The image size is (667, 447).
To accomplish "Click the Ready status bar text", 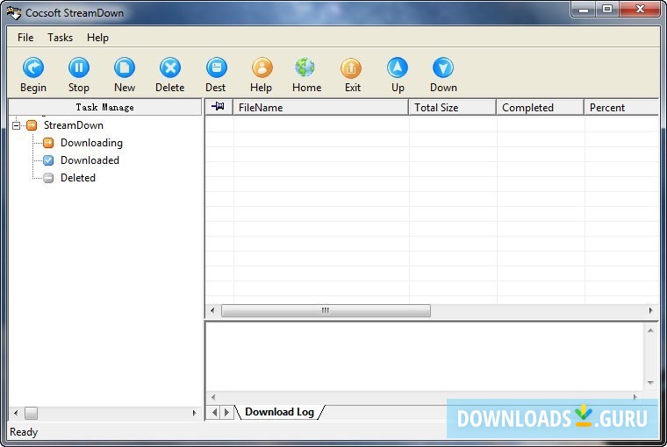I will point(24,432).
